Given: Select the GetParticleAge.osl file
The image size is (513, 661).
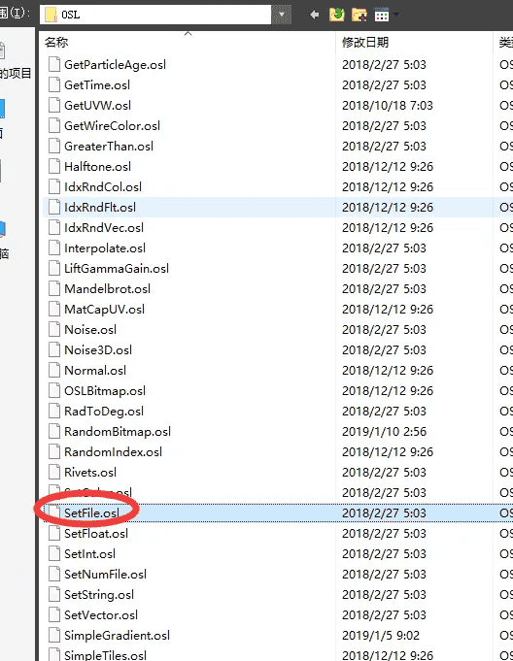Looking at the screenshot, I should coord(115,64).
